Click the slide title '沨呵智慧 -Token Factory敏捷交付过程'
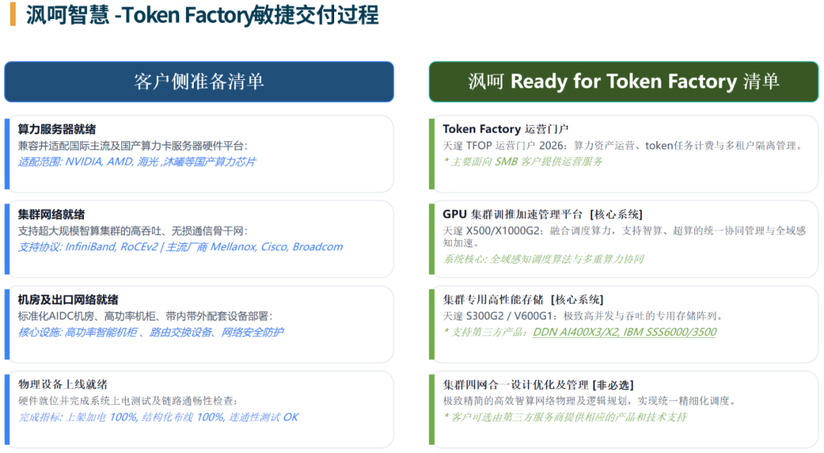This screenshot has height=453, width=824. pyautogui.click(x=202, y=14)
